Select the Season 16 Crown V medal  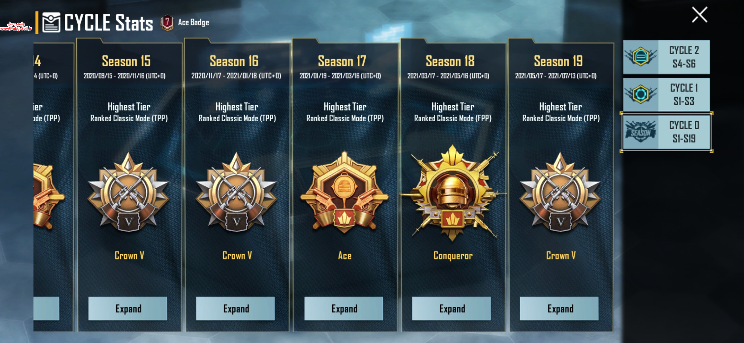point(236,192)
